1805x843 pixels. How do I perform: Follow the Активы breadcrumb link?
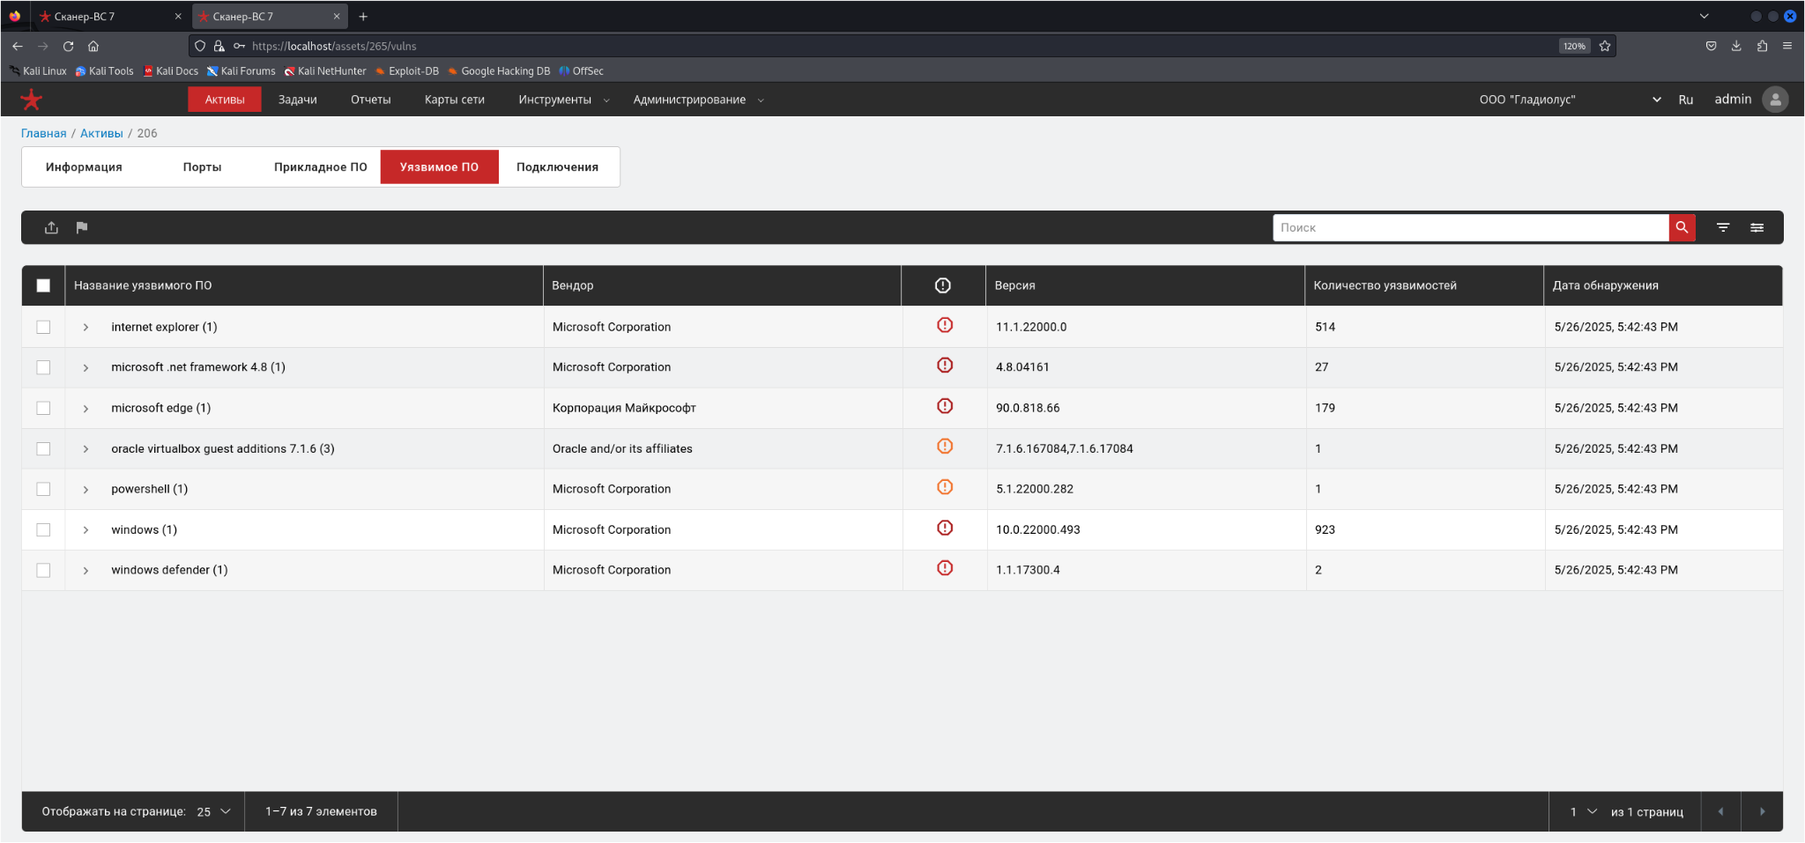pos(101,133)
